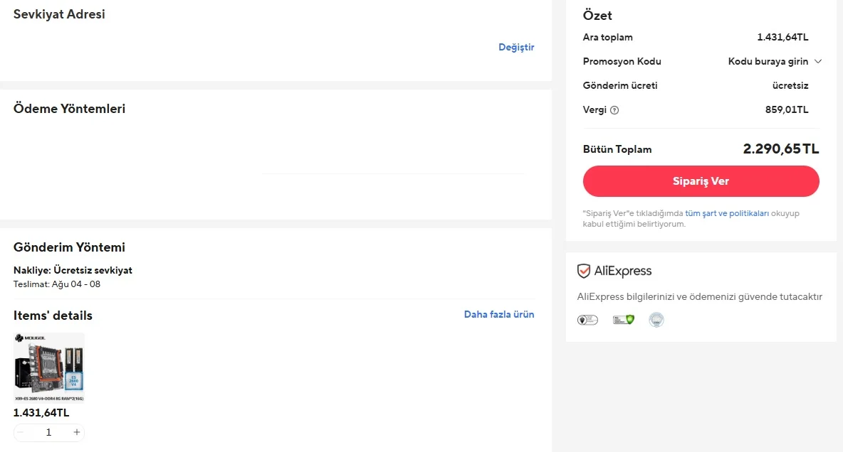Click the Sevkiyat Adresi section heading
This screenshot has width=843, height=452.
point(59,14)
